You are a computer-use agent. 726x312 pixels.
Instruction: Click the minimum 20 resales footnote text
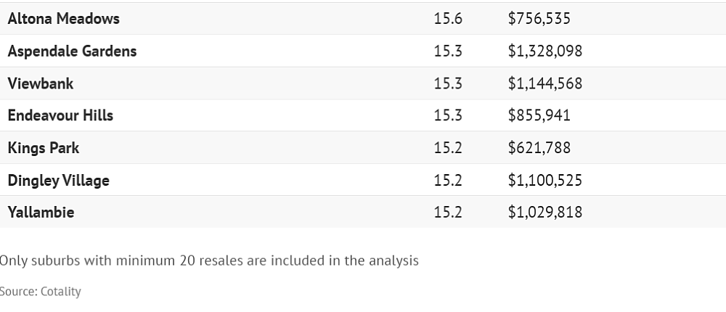pyautogui.click(x=209, y=260)
